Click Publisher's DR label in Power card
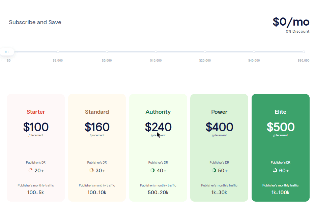The image size is (314, 206). tap(219, 163)
